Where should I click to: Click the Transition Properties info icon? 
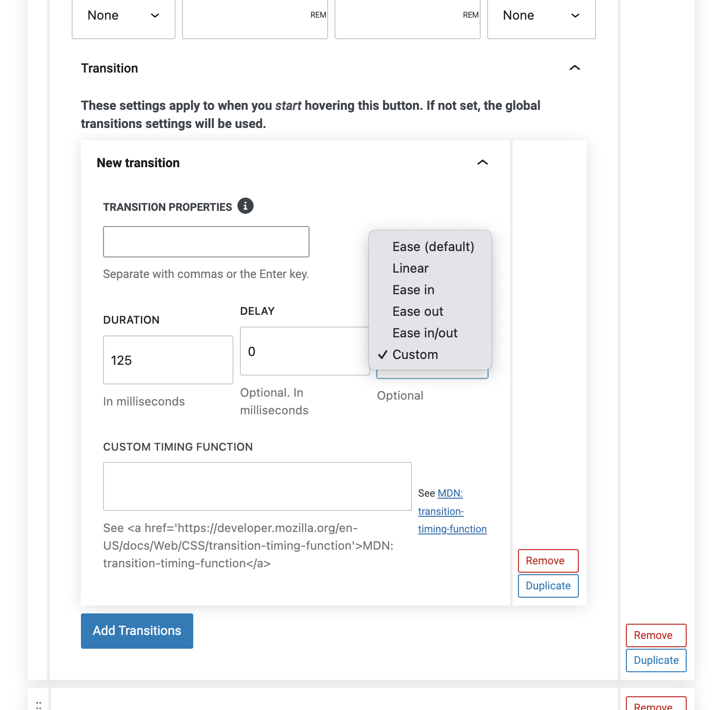coord(245,206)
